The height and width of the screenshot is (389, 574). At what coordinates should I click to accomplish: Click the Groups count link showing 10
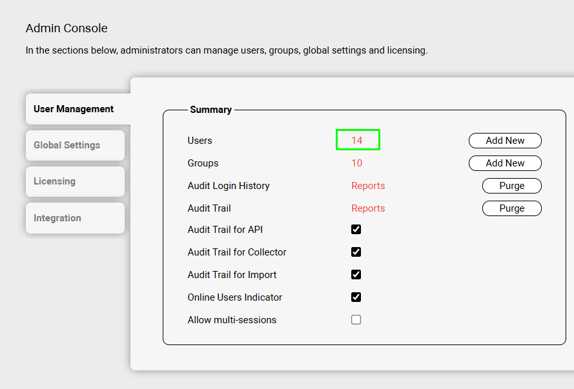pos(357,163)
